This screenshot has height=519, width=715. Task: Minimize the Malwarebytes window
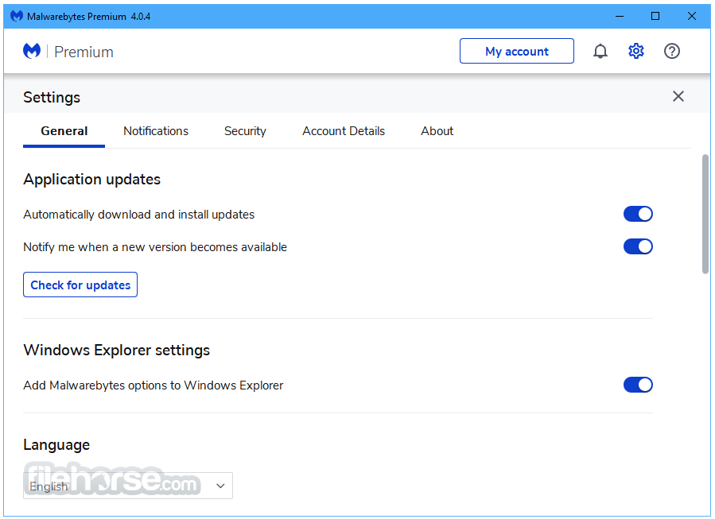click(x=620, y=16)
